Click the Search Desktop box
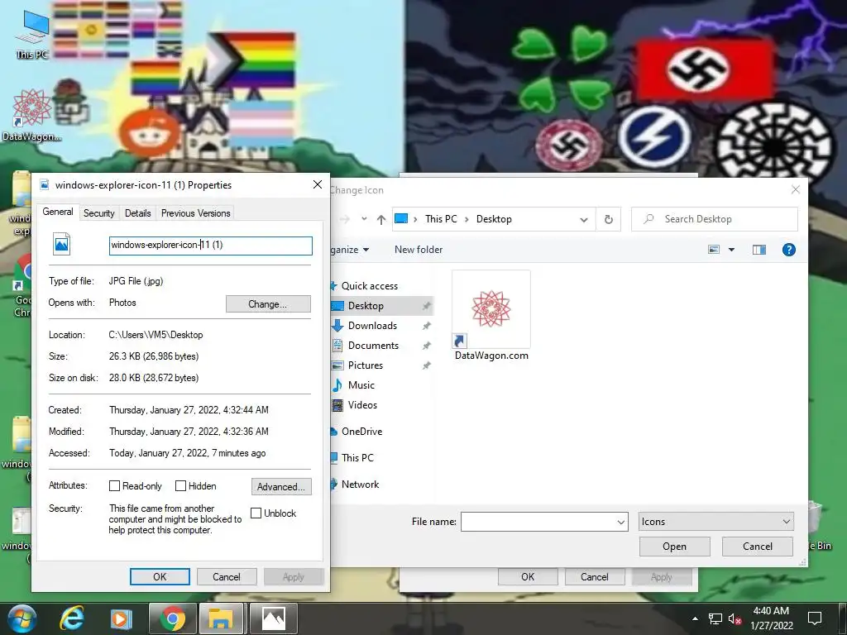Viewport: 847px width, 635px height. [x=714, y=218]
